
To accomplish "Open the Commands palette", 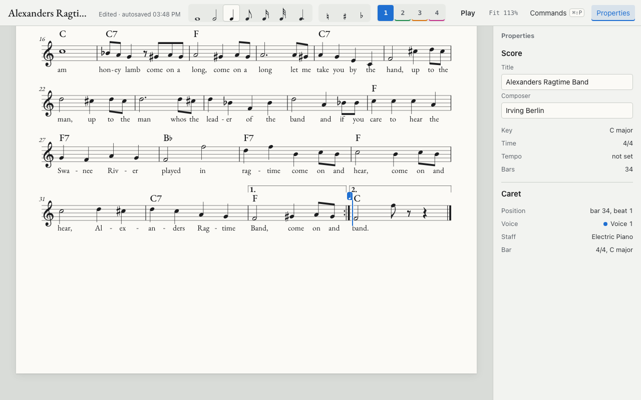I will coord(557,13).
